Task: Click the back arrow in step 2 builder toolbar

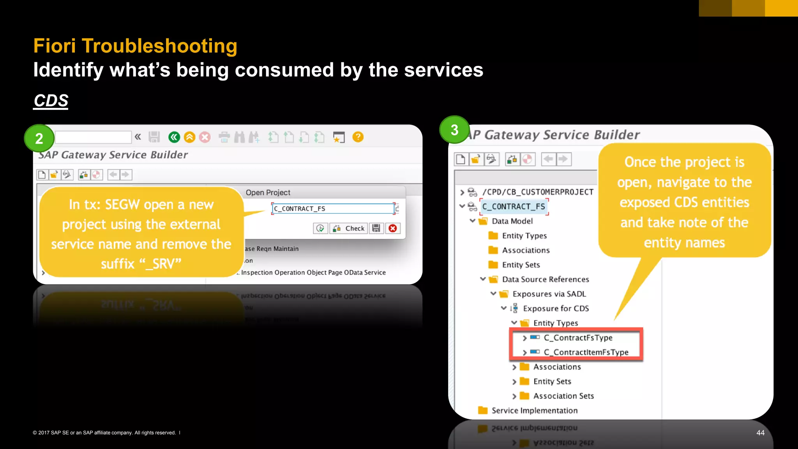Action: (x=113, y=175)
